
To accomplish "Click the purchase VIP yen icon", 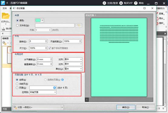I will (121, 3).
